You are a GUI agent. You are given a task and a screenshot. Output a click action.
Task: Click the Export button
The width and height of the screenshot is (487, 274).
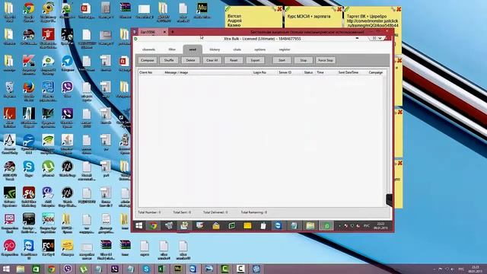point(256,60)
